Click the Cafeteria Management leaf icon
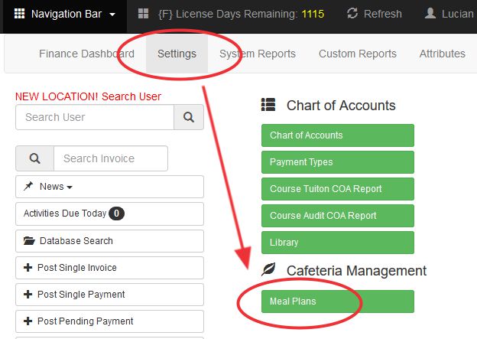The height and width of the screenshot is (339, 477). 268,269
